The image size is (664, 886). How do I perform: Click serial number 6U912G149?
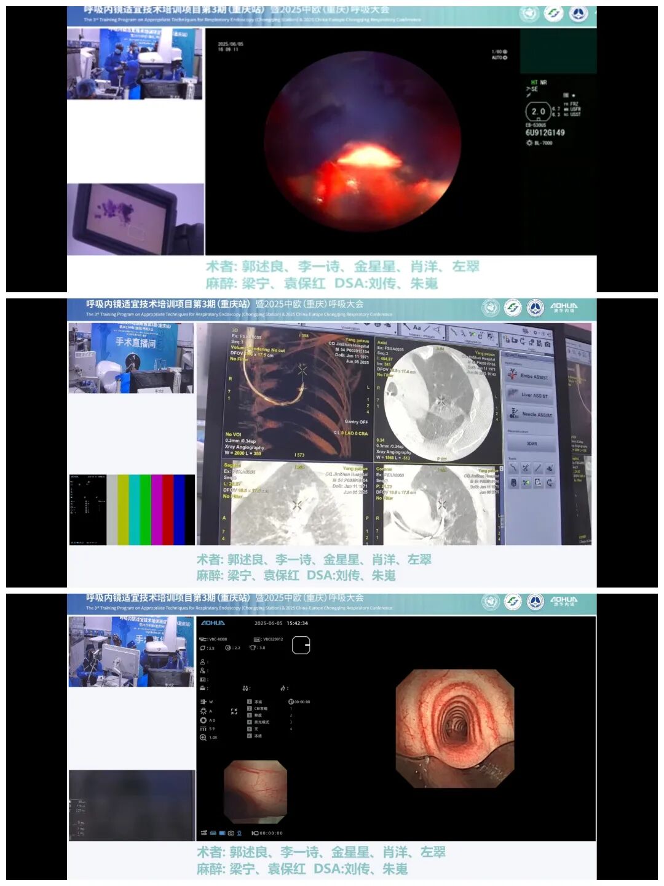click(x=545, y=132)
